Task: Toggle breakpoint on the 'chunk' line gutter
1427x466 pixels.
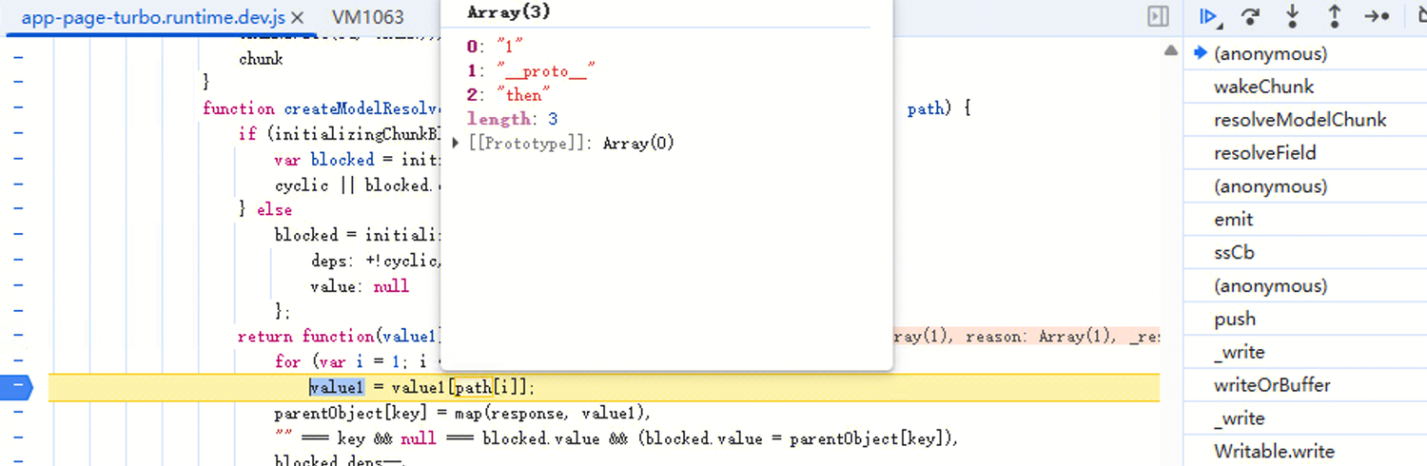Action: (x=18, y=58)
